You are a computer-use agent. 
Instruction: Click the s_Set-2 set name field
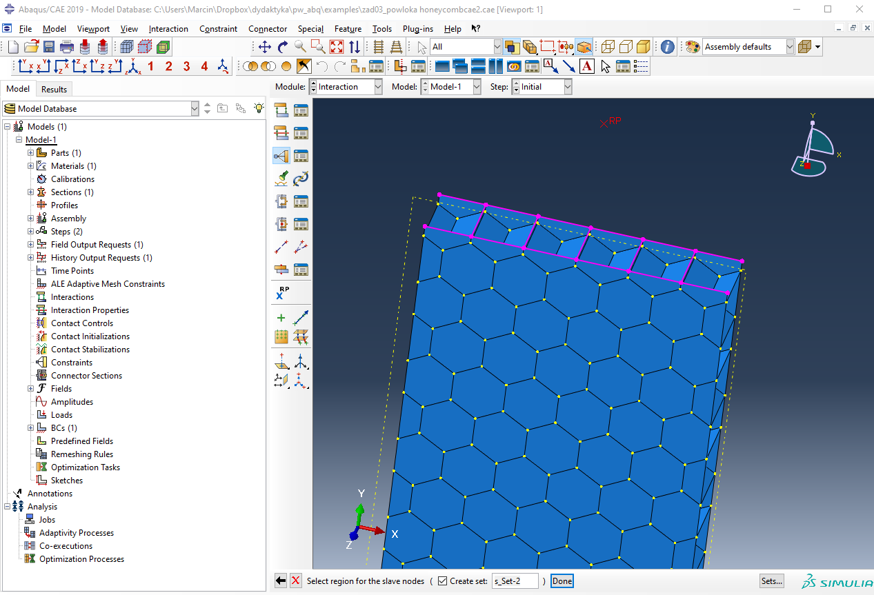515,581
